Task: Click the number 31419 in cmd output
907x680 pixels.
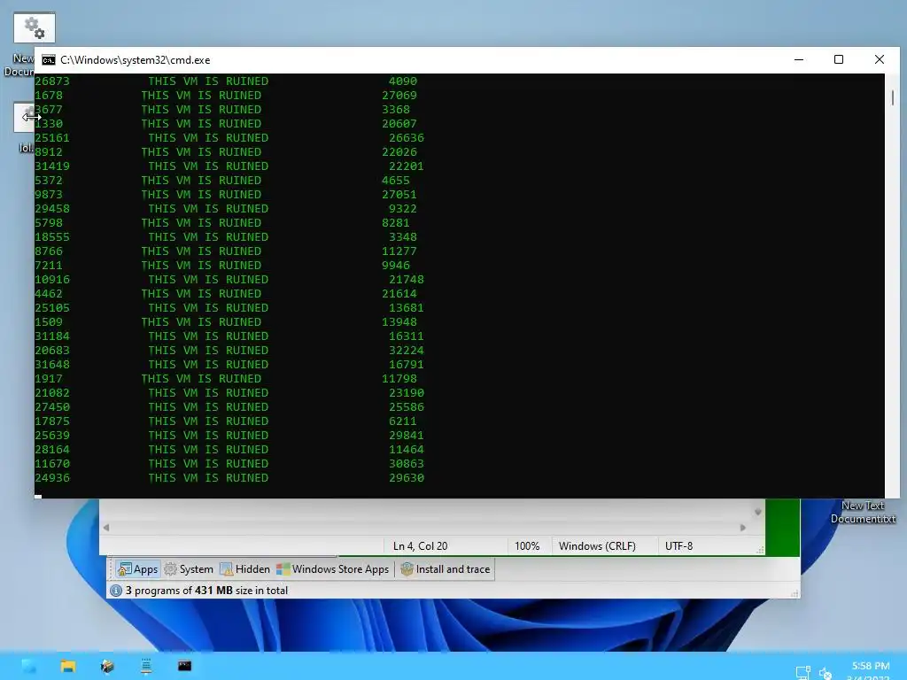Action: (x=52, y=166)
